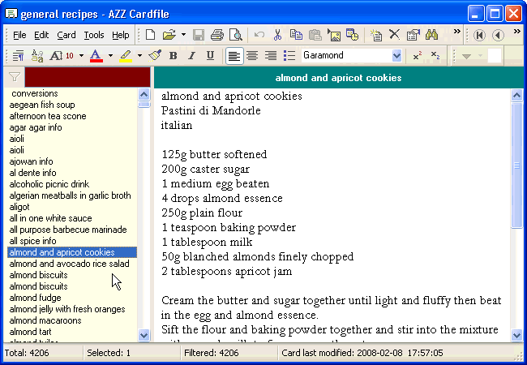Click the card text scroll down arrow
The image size is (527, 365).
(x=516, y=335)
